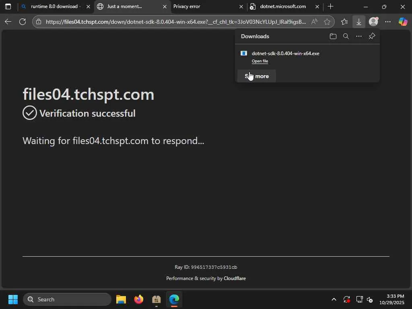Open the package app icon on taskbar
The height and width of the screenshot is (309, 412).
point(157,299)
